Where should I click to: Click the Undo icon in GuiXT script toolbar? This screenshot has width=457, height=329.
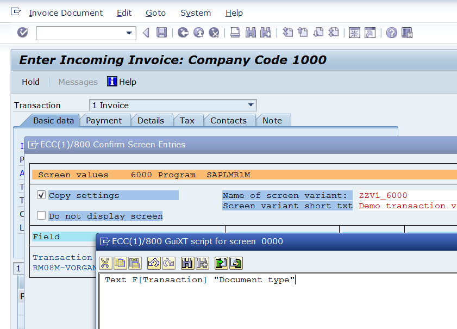(x=154, y=263)
